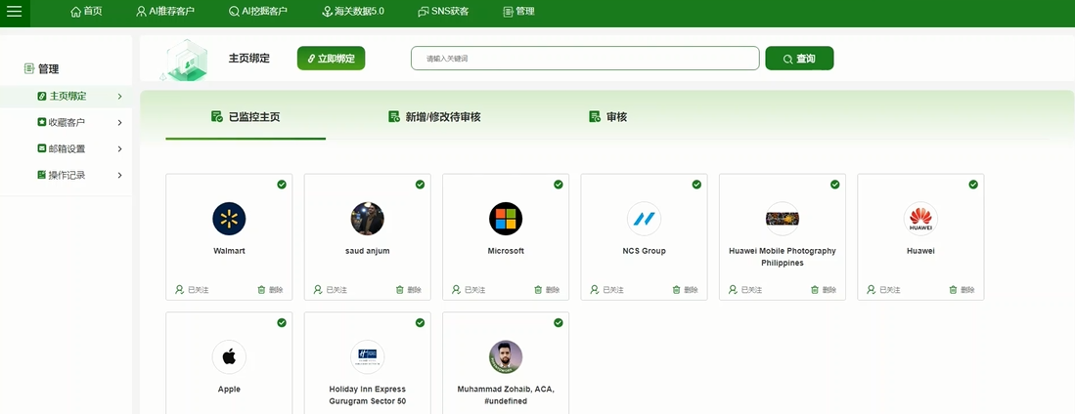
Task: Open 海关数据5.0 in top navigation
Action: [x=352, y=12]
